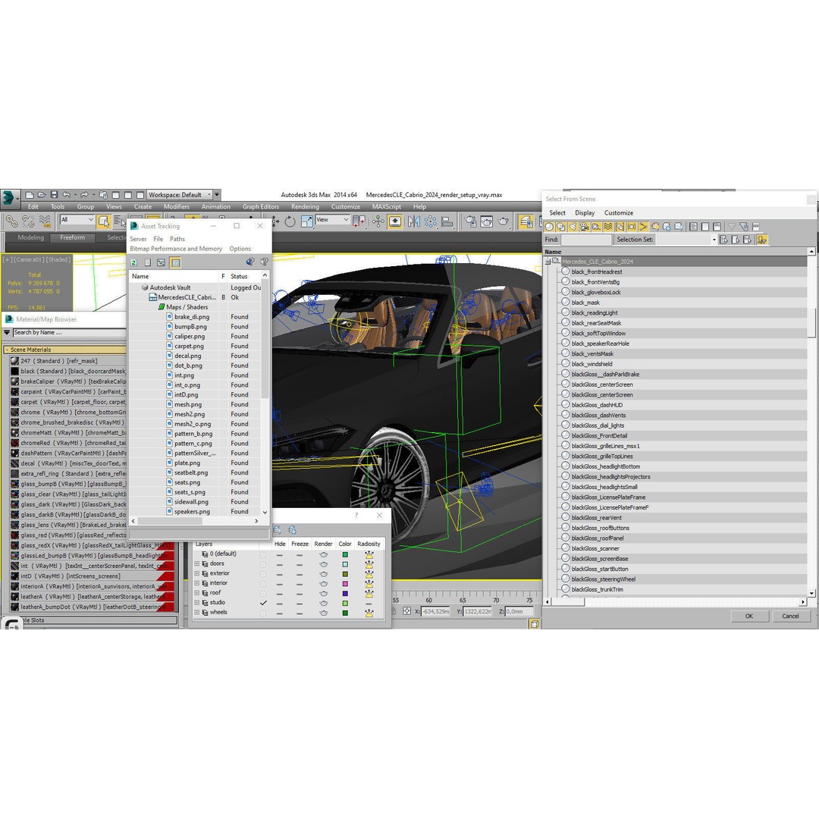
Task: Click Refresh icon in Asset Tracking
Action: pyautogui.click(x=134, y=262)
